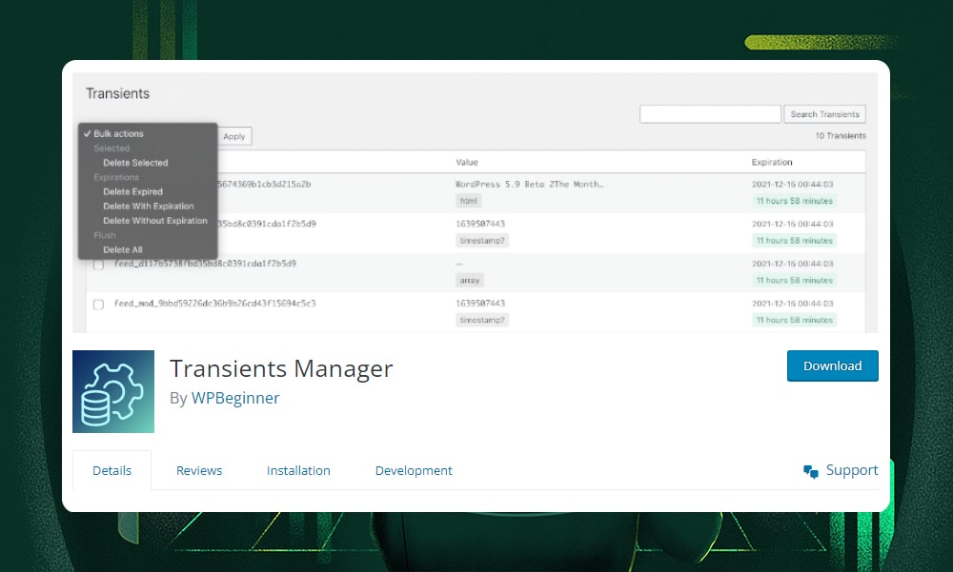Switch to the Development tab
Image resolution: width=953 pixels, height=572 pixels.
[x=414, y=470]
